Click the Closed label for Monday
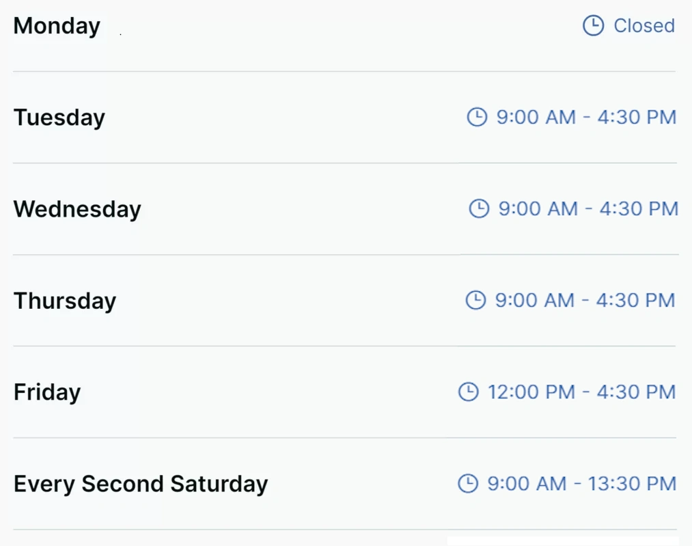 [x=643, y=26]
